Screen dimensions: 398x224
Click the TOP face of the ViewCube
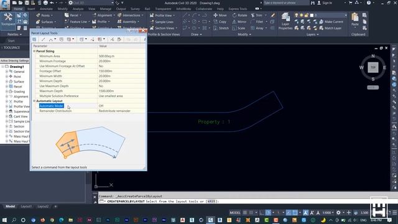pyautogui.click(x=373, y=67)
